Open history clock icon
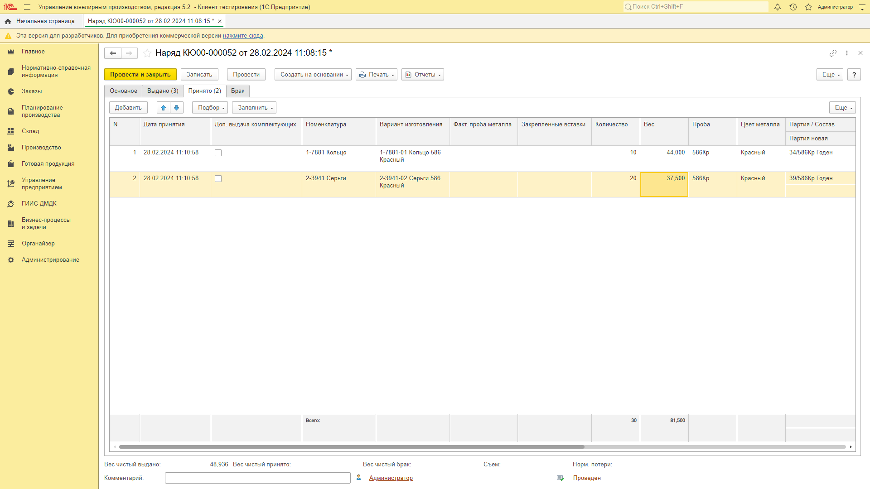870x489 pixels. tap(793, 7)
